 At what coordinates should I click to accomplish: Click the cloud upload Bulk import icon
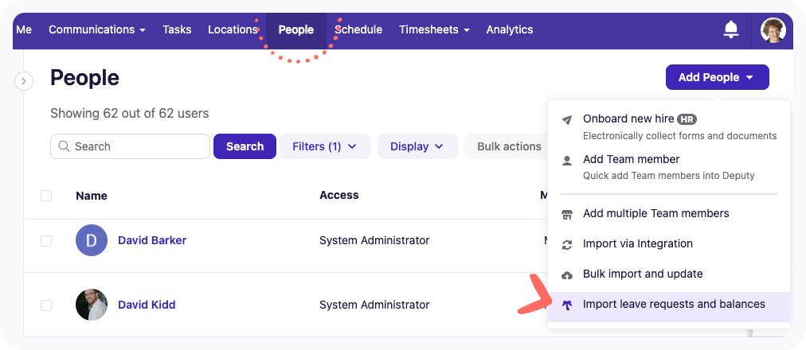click(567, 274)
